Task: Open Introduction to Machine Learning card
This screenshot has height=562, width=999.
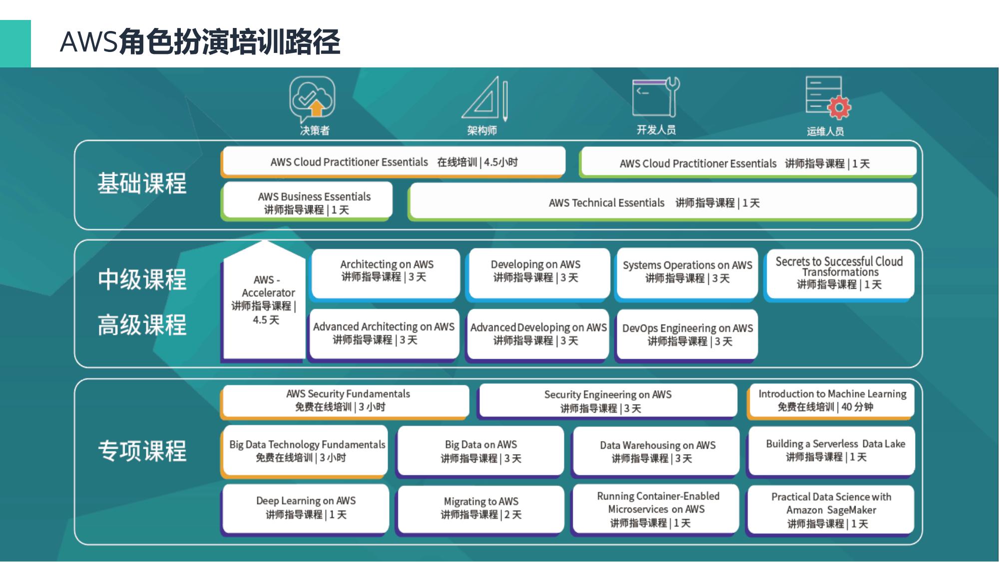Action: pos(831,401)
